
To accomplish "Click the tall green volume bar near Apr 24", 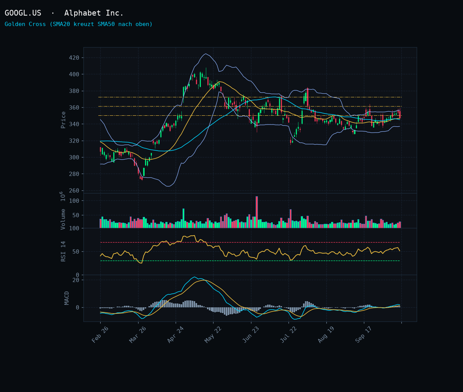I will (183, 218).
